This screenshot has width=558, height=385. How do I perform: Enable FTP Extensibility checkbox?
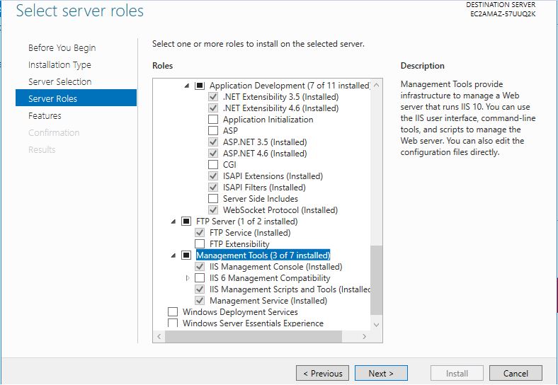(200, 244)
